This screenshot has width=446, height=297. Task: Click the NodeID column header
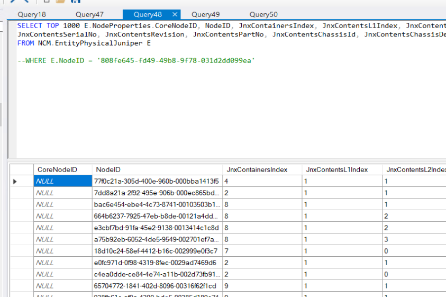click(157, 170)
